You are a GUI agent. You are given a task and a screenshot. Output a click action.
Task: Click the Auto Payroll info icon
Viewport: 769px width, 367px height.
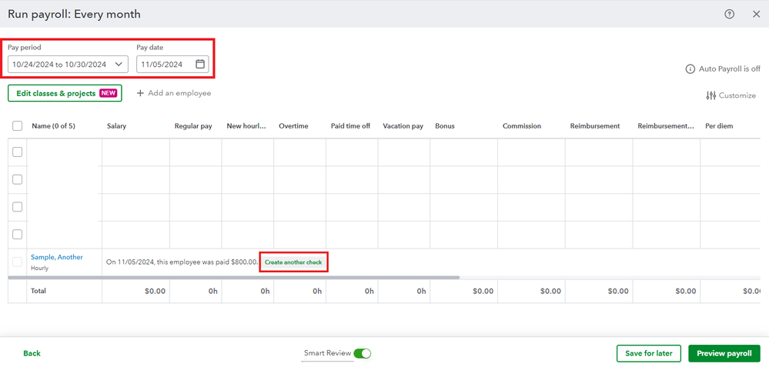[690, 69]
